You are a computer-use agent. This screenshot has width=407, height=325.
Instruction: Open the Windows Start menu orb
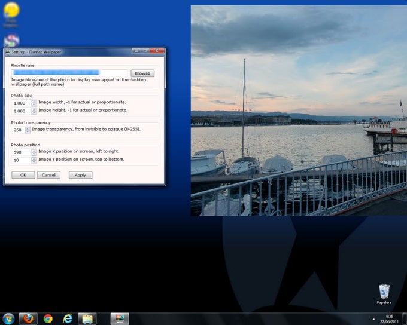coord(8,319)
